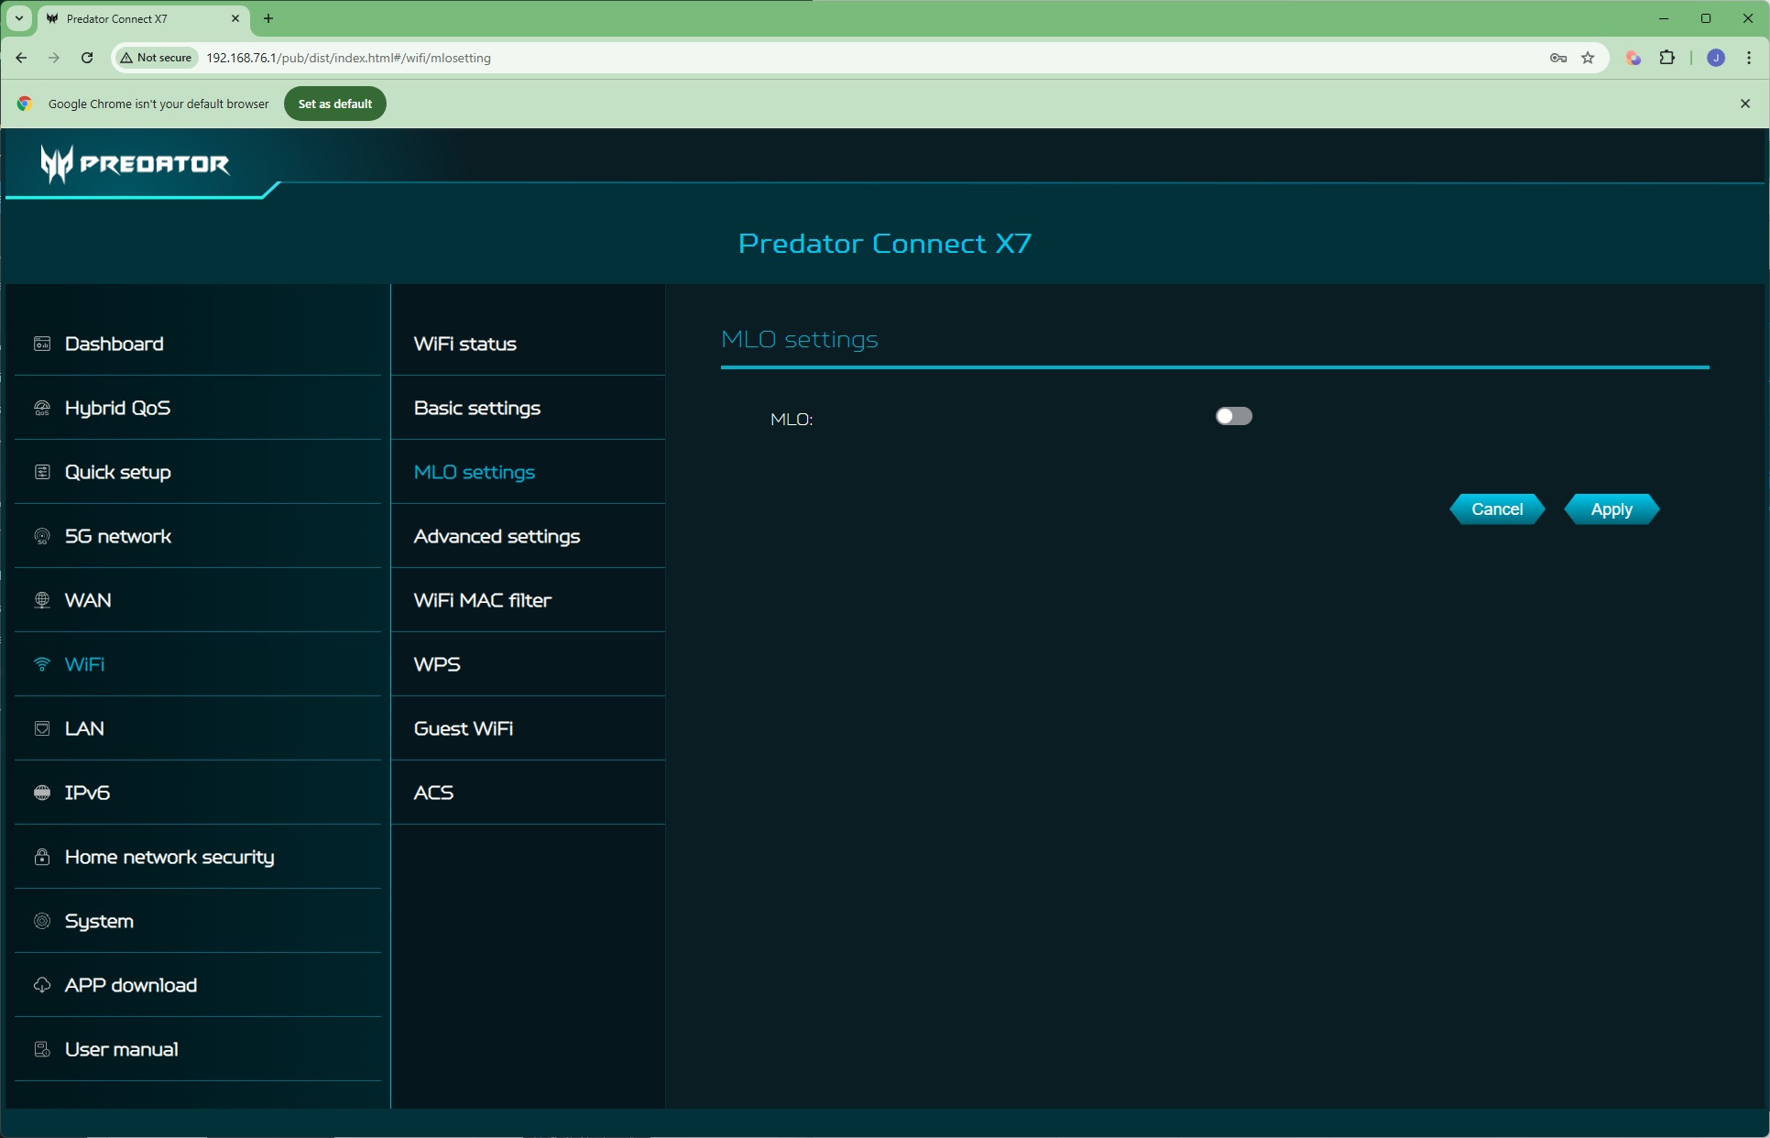
Task: Click the Home network security lock icon
Action: [x=42, y=857]
